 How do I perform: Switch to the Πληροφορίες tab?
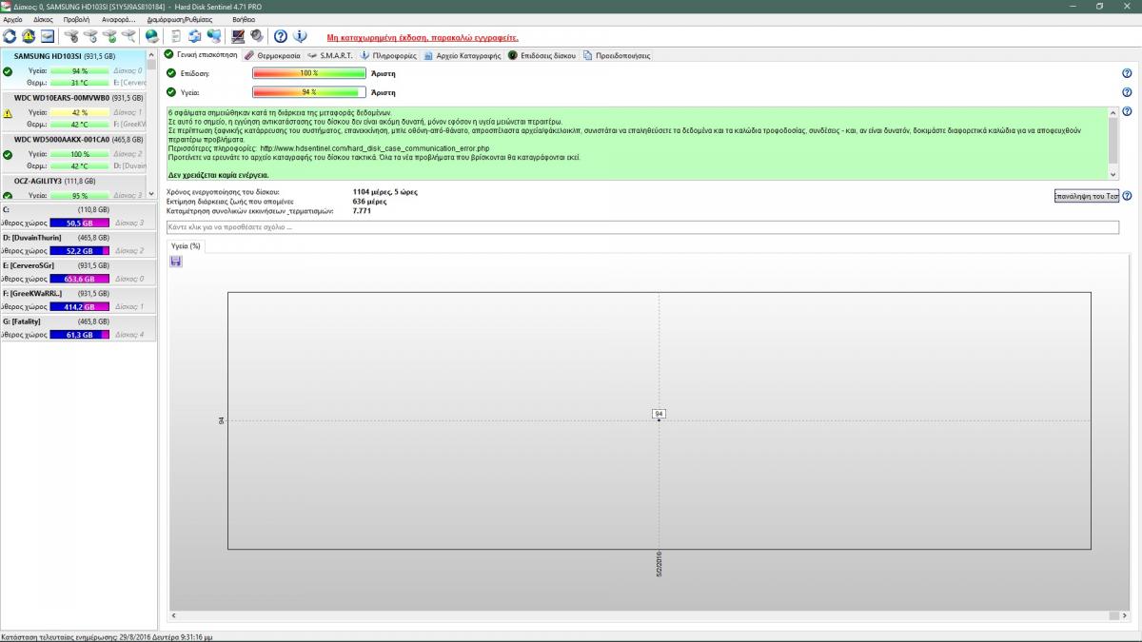[388, 55]
